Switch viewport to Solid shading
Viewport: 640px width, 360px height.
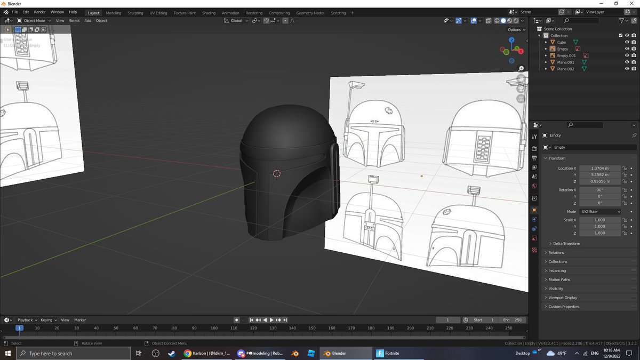click(503, 21)
